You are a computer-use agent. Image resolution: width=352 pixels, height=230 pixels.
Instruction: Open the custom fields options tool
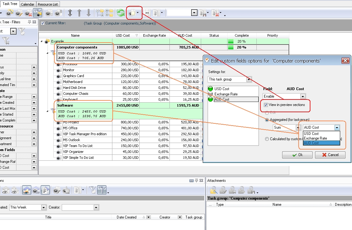133,13
